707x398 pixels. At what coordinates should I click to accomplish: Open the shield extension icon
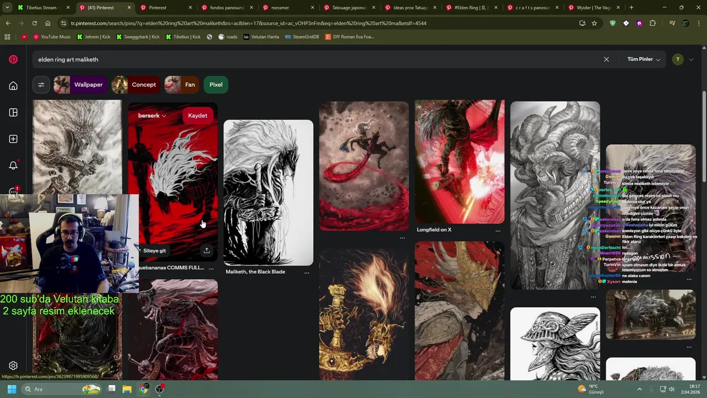pyautogui.click(x=613, y=23)
